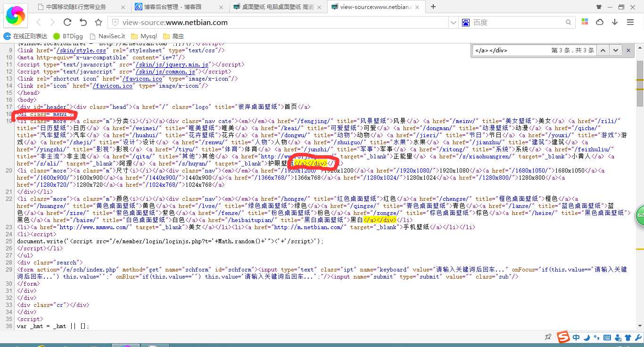Viewport: 644px width, 347px height.
Task: Click the magnifier search icon
Action: [x=569, y=22]
